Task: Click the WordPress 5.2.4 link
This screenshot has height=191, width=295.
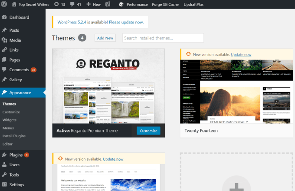Action: tap(72, 22)
